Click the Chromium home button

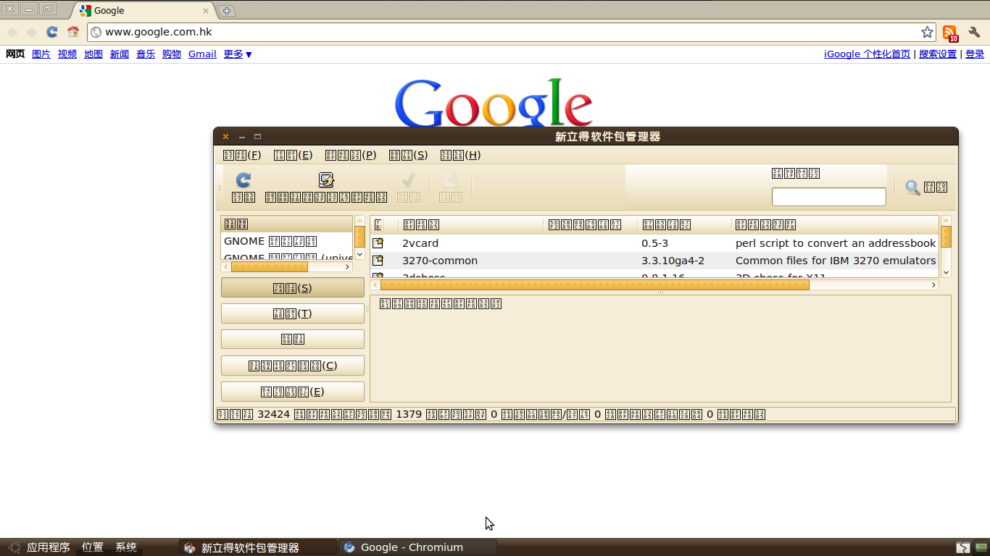coord(73,32)
